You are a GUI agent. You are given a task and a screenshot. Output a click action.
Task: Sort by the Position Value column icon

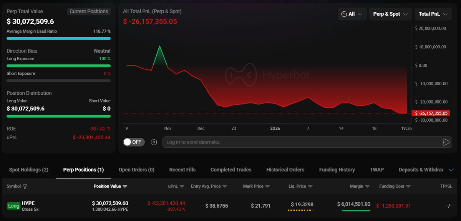click(125, 186)
